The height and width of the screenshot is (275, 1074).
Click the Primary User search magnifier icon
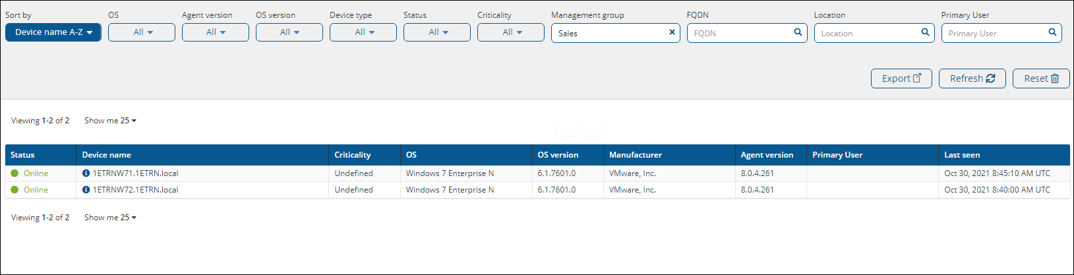[x=1052, y=32]
